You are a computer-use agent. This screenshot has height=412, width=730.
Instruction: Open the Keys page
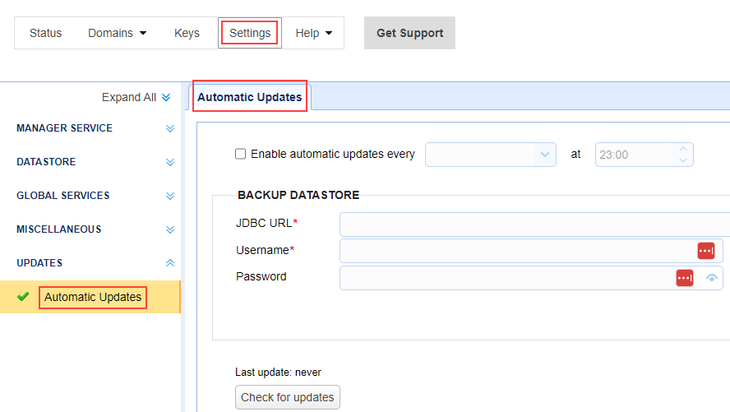click(187, 33)
